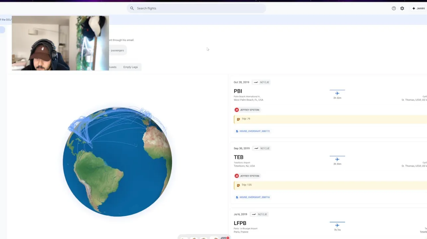Click the N212JE tag on Sep 30 flight
This screenshot has height=239, width=427.
262,148
